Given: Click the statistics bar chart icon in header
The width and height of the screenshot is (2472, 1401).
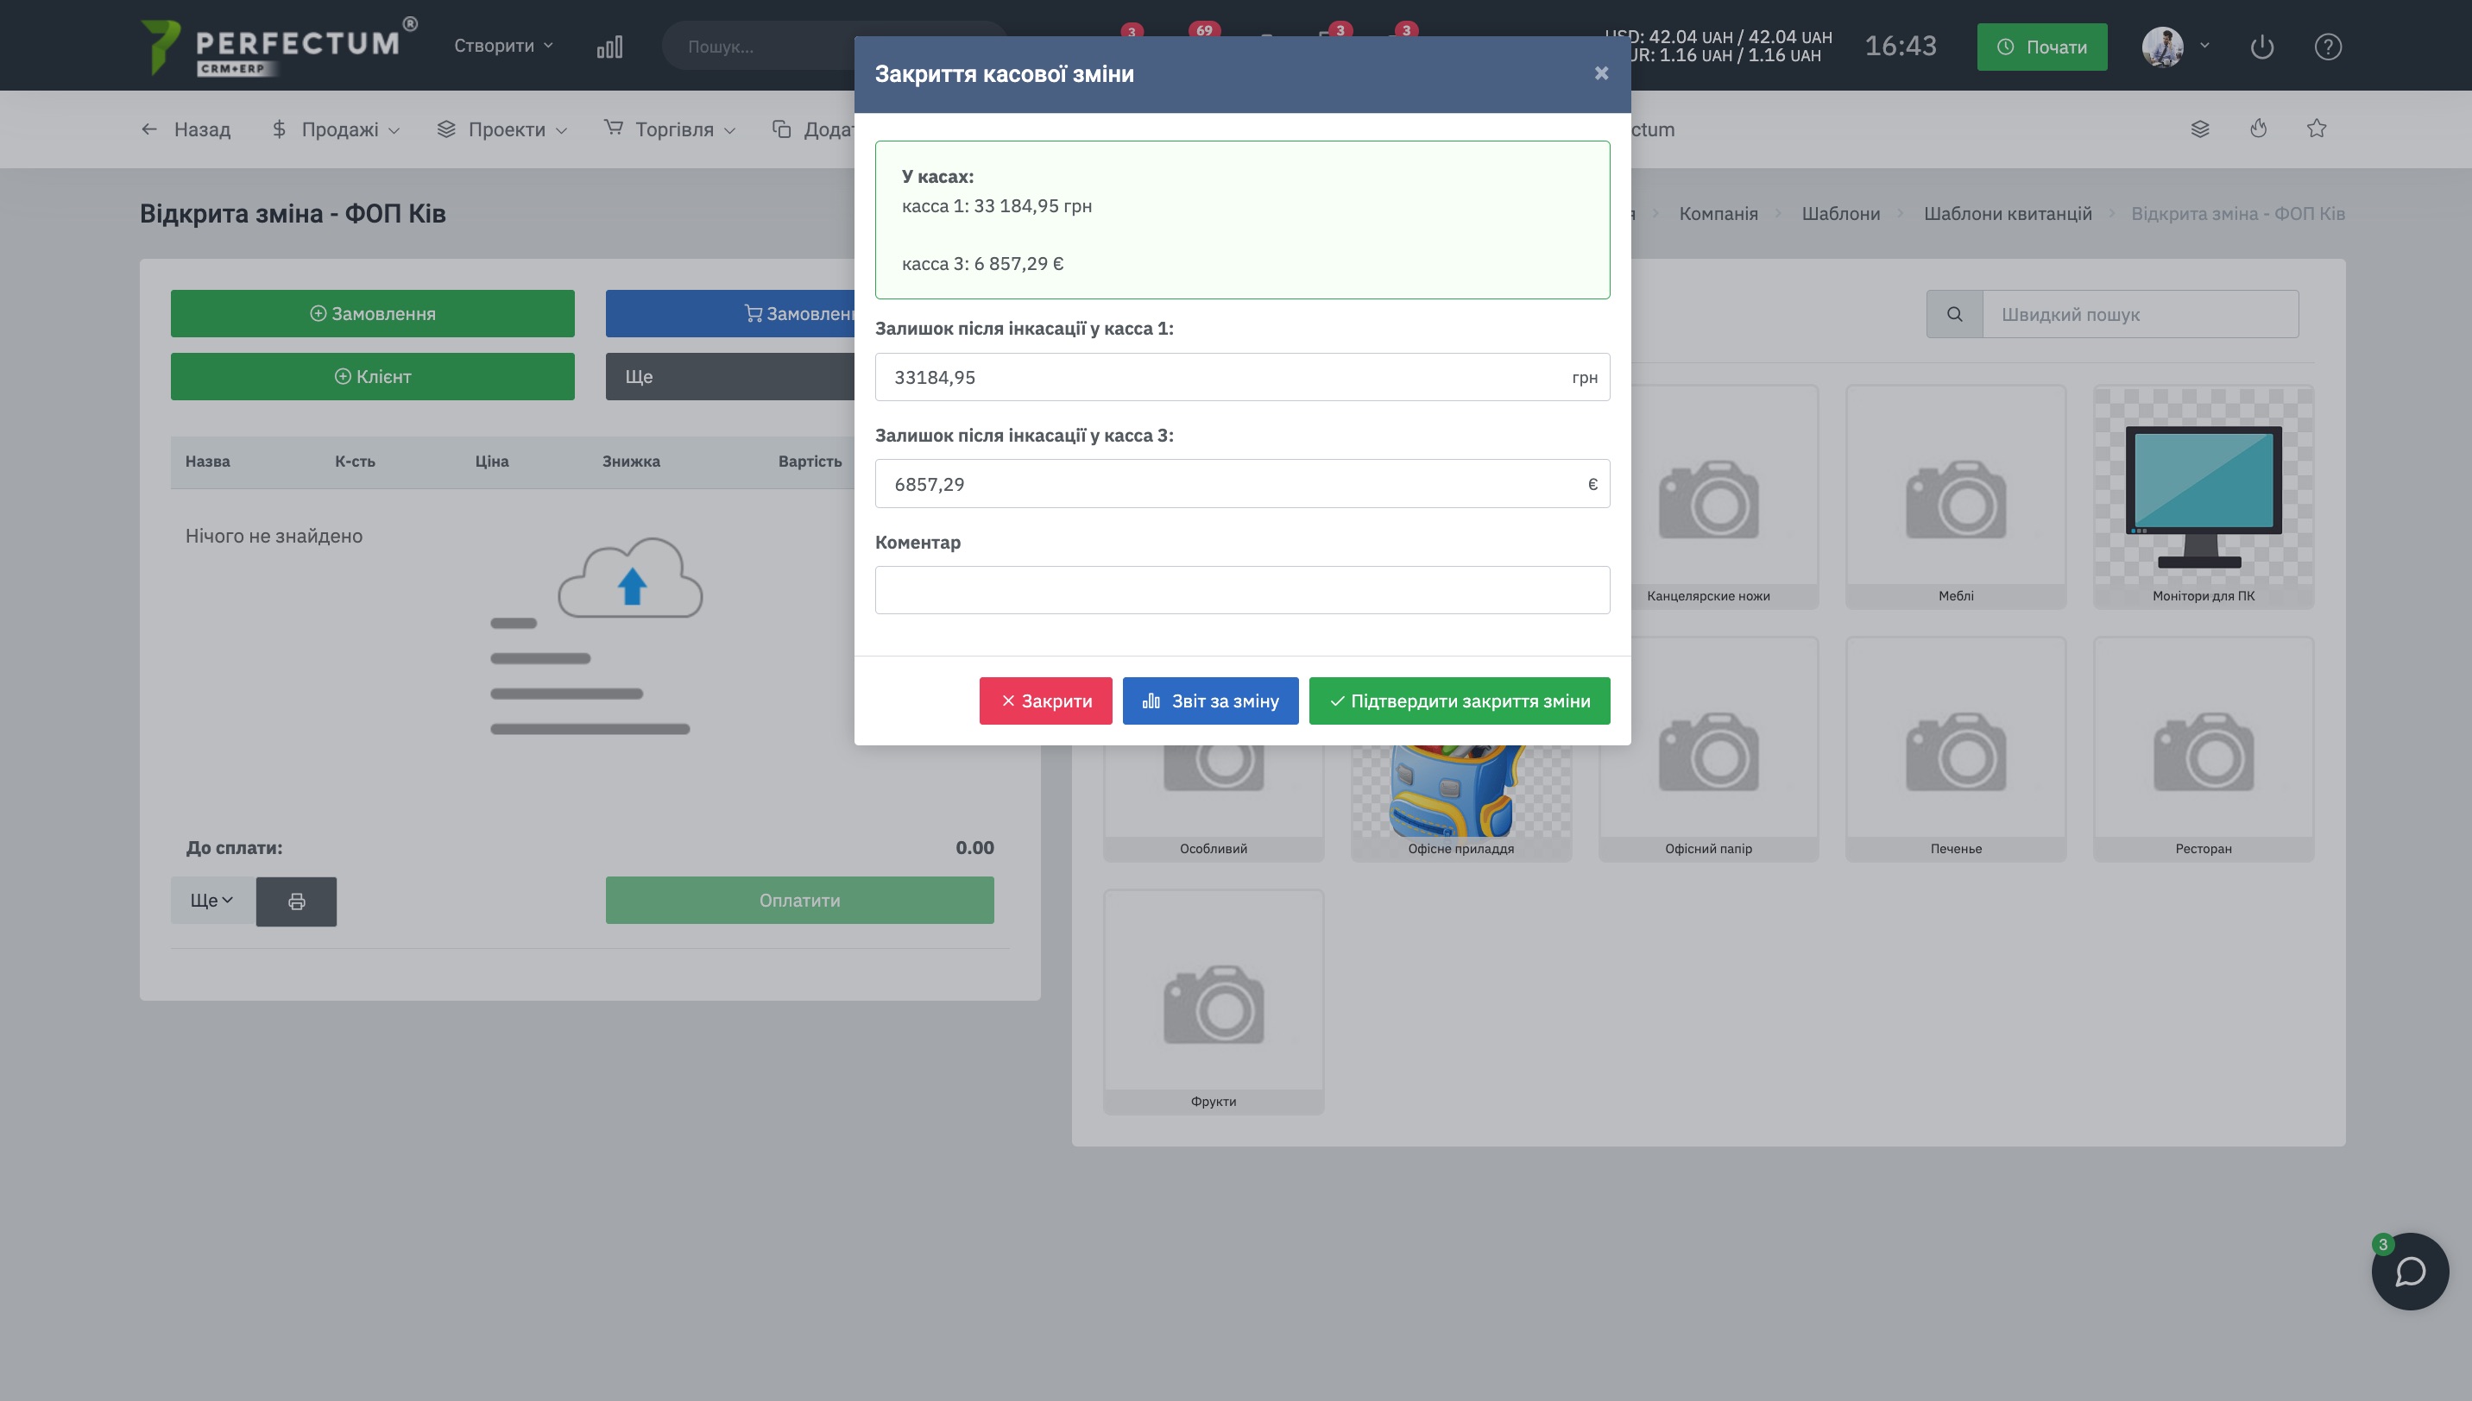Looking at the screenshot, I should click(x=609, y=47).
